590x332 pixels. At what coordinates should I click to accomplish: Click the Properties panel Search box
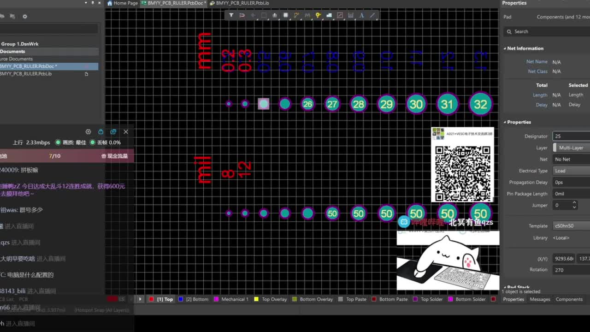tap(547, 31)
